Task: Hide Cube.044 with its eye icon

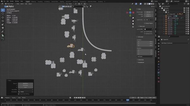Action: (186, 20)
